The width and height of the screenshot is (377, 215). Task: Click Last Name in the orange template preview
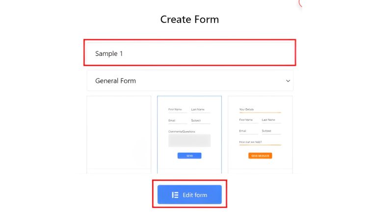coord(269,120)
